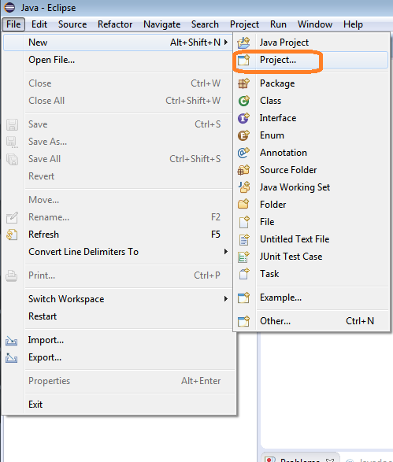393x462 pixels.
Task: Open the Window menu
Action: coord(315,24)
